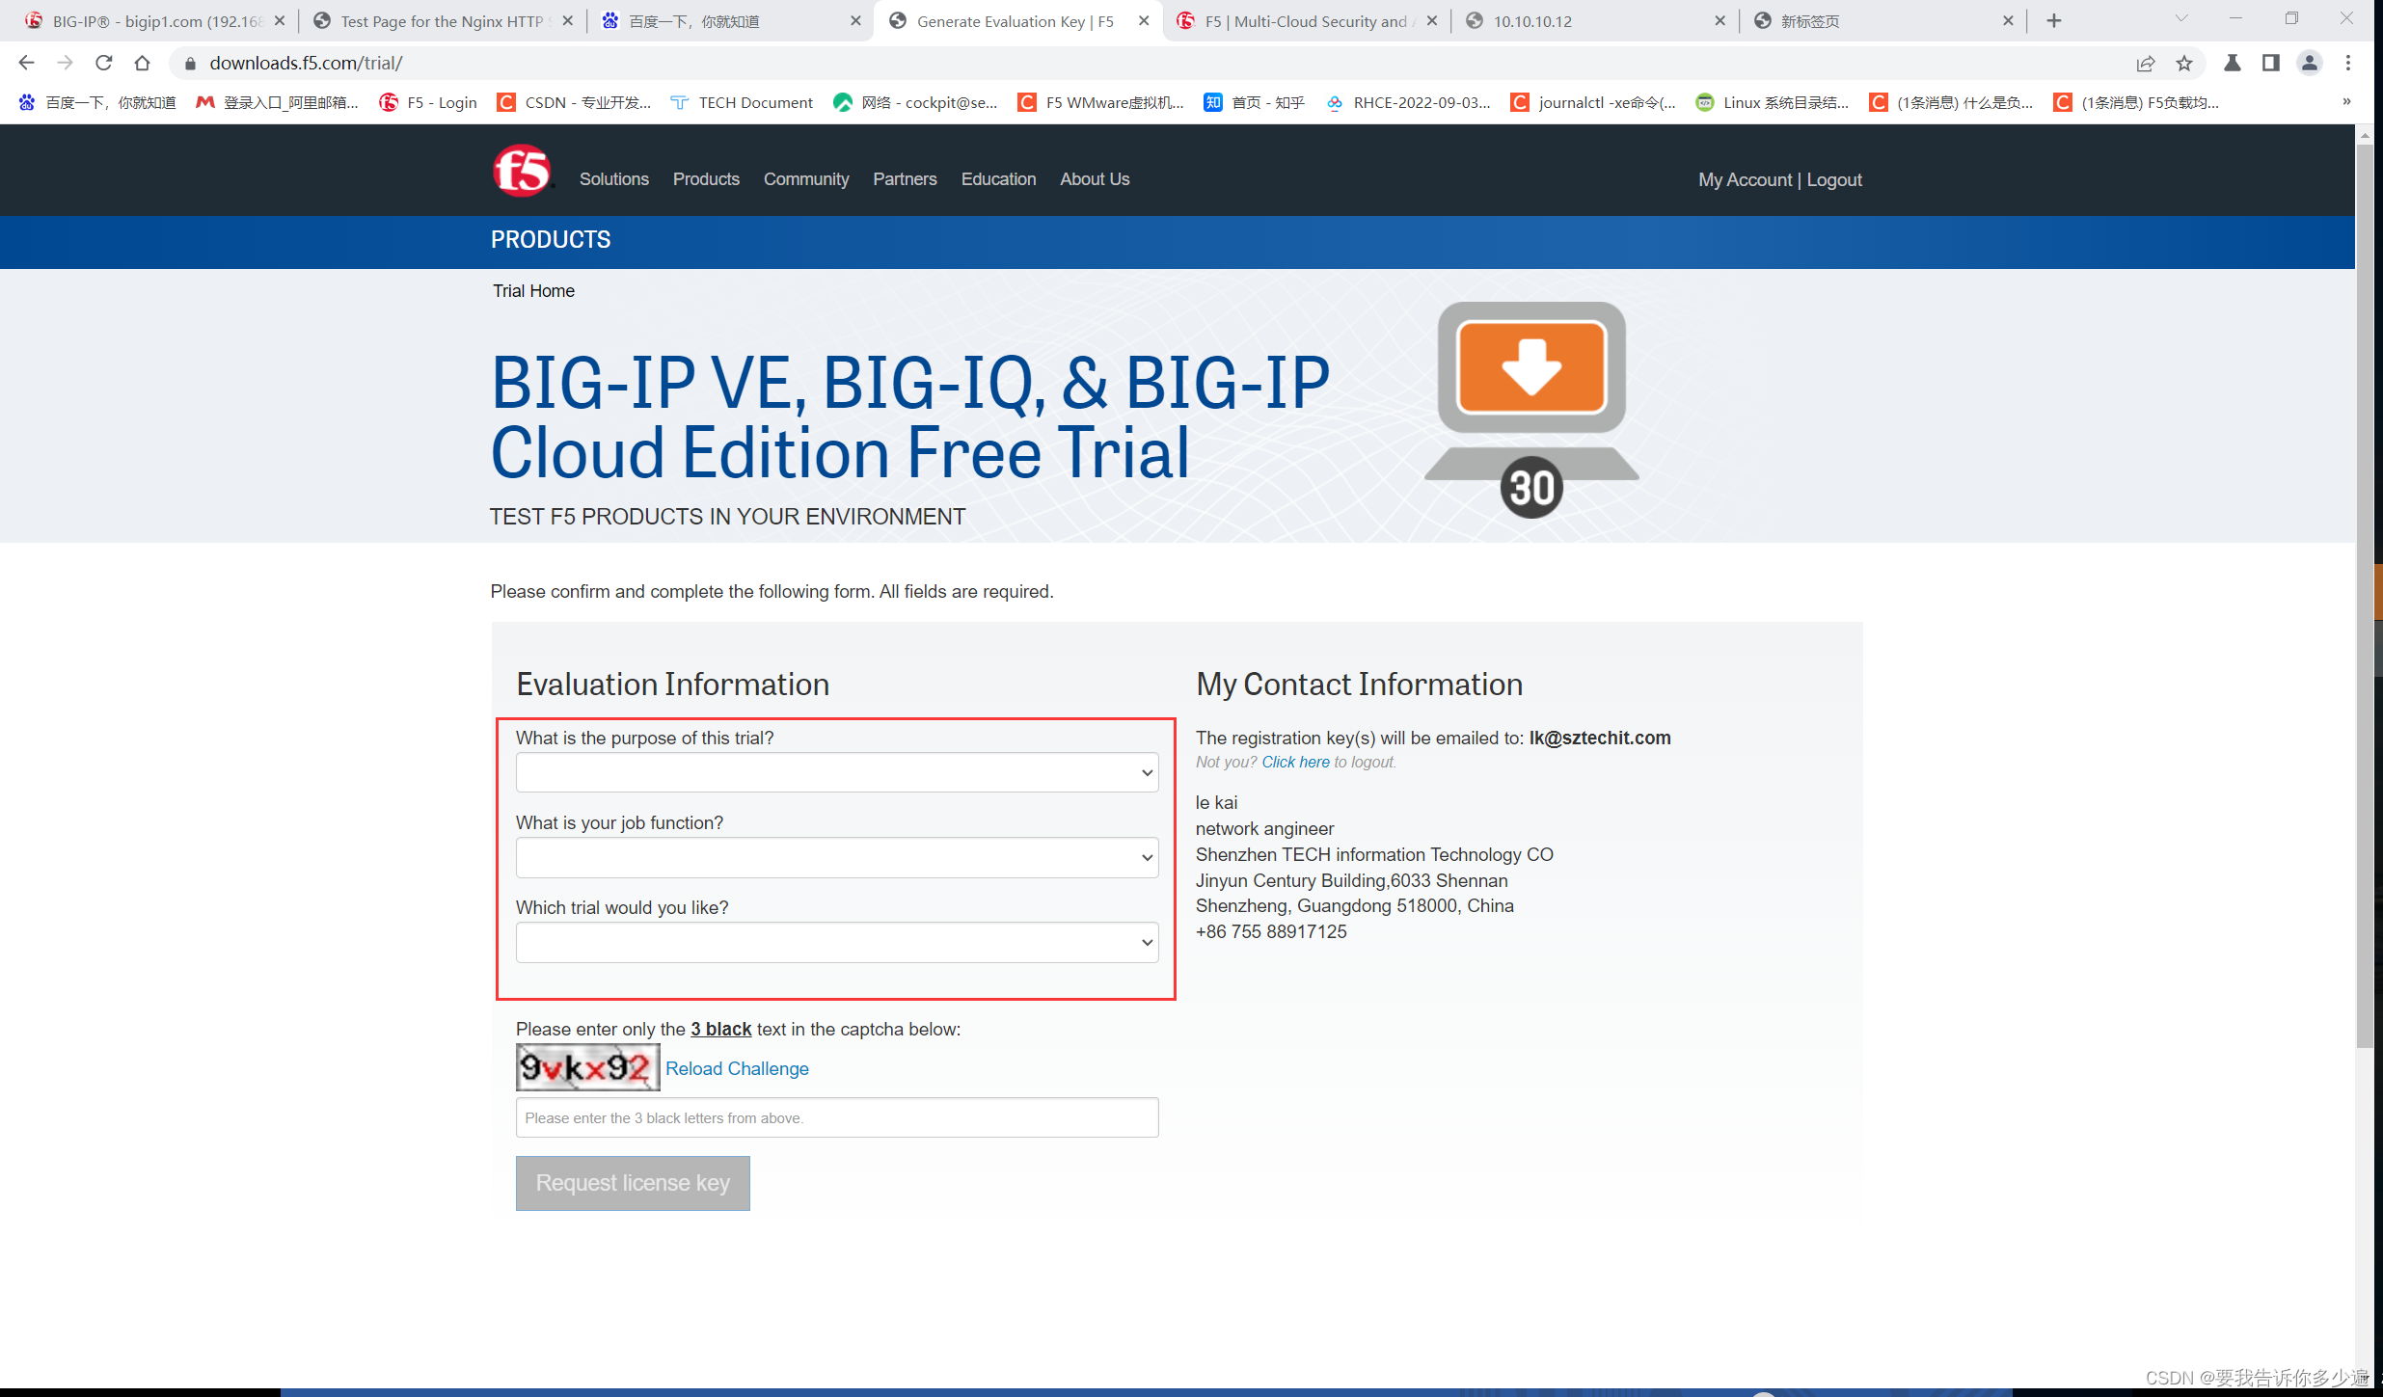Click the F5 logo in header
Image resolution: width=2383 pixels, height=1397 pixels.
(522, 171)
